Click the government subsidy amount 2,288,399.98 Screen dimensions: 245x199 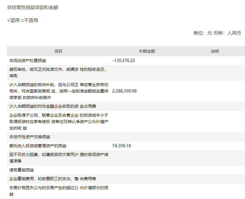click(x=124, y=91)
